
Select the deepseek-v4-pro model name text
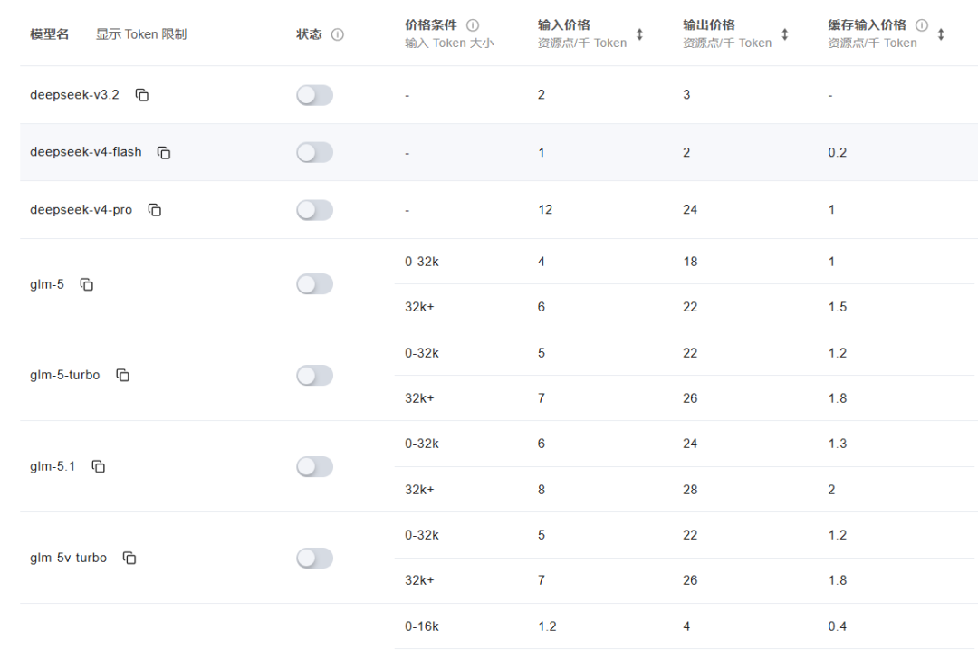coord(81,210)
